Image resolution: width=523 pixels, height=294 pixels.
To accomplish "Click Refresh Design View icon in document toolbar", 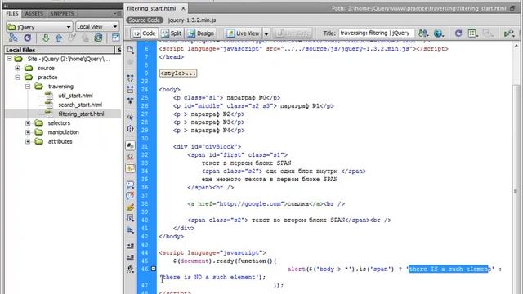I will 458,33.
